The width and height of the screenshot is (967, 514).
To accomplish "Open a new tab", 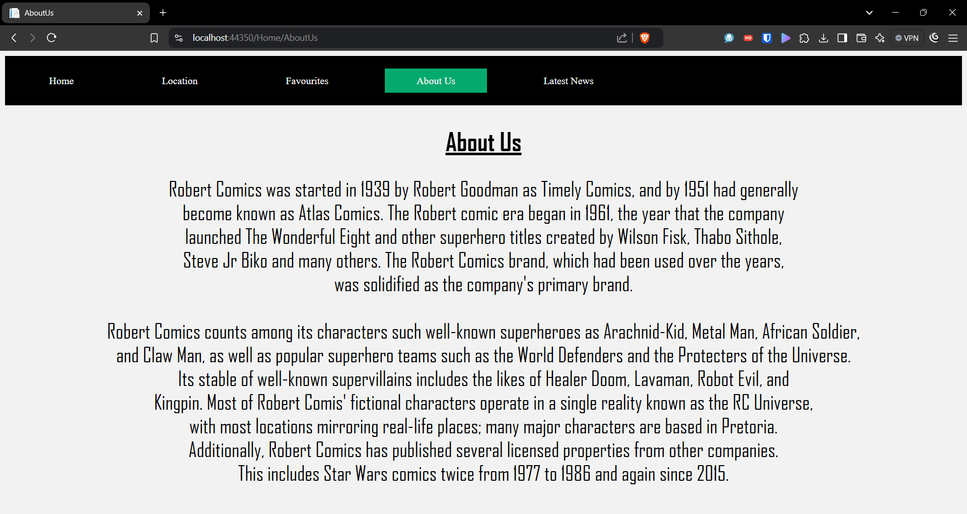I will (x=163, y=13).
